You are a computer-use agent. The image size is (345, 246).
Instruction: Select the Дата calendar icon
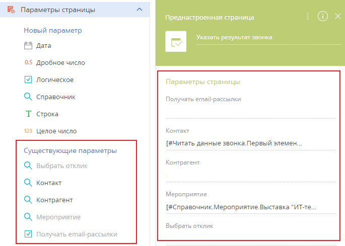28,45
